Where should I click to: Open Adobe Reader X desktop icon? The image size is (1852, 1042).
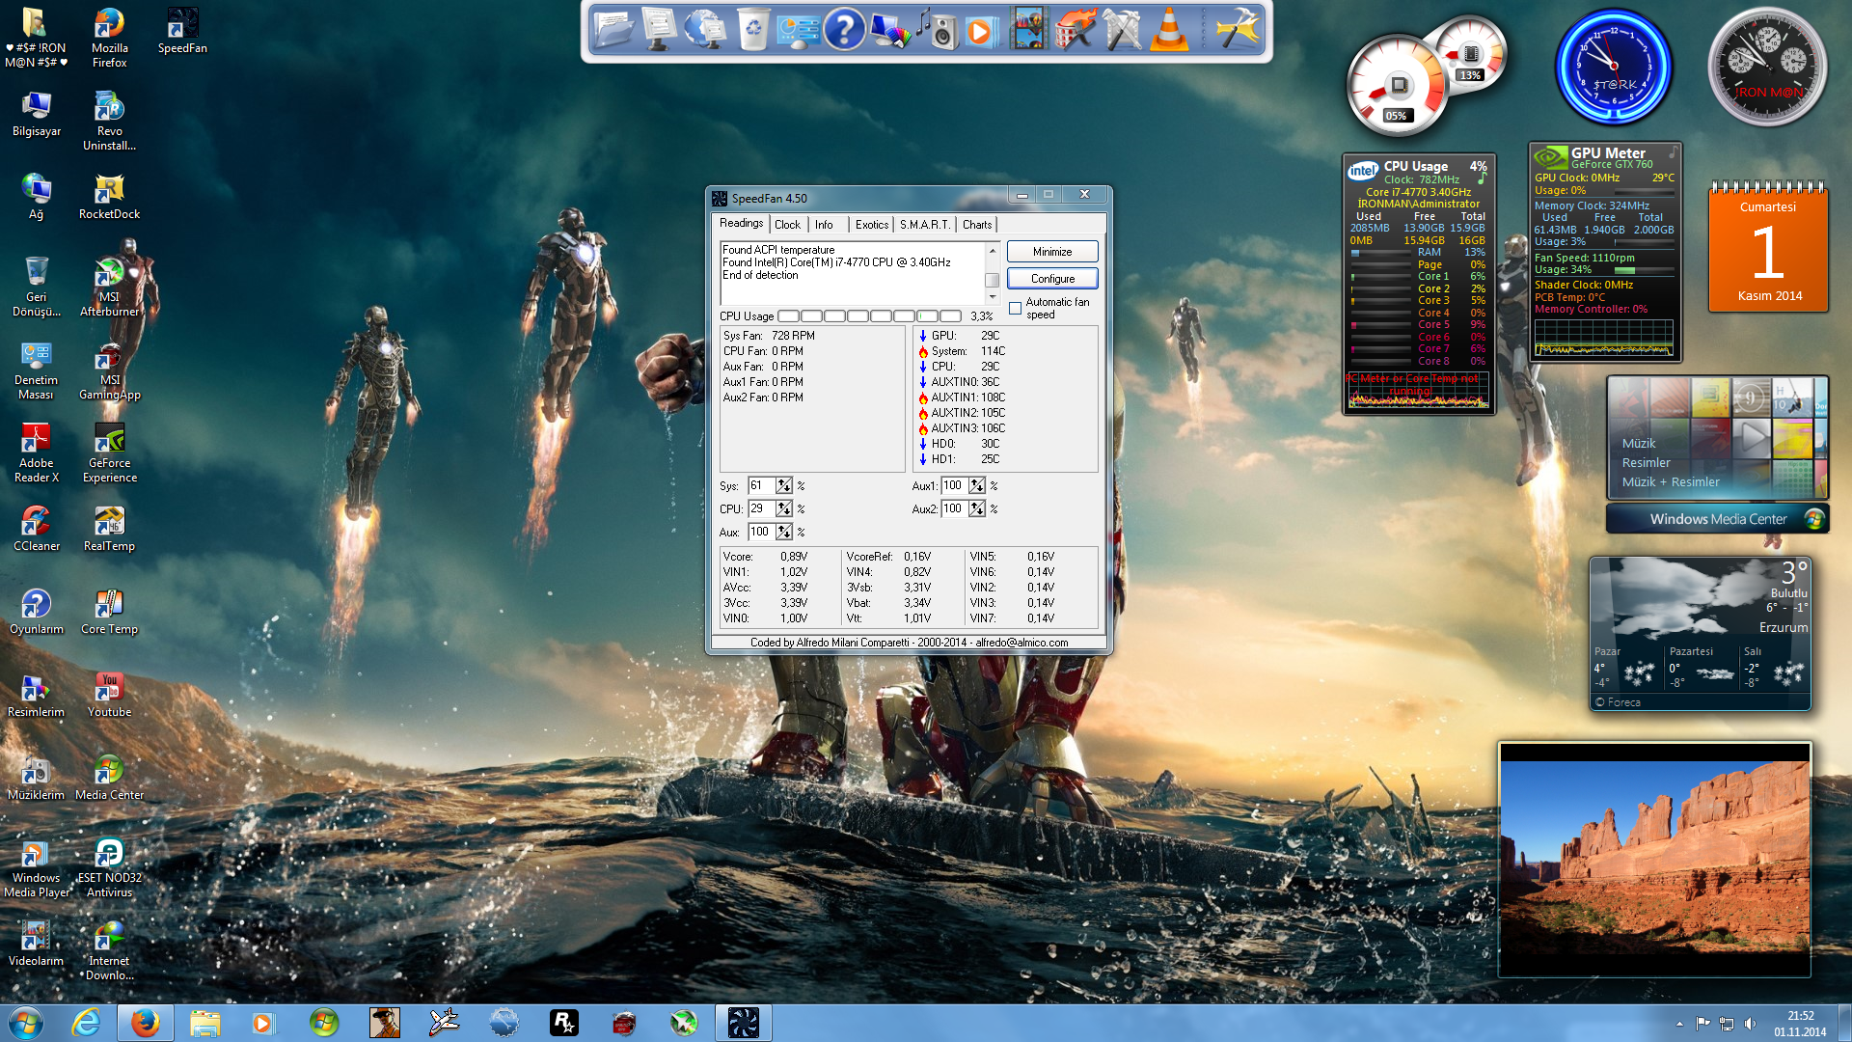[36, 453]
